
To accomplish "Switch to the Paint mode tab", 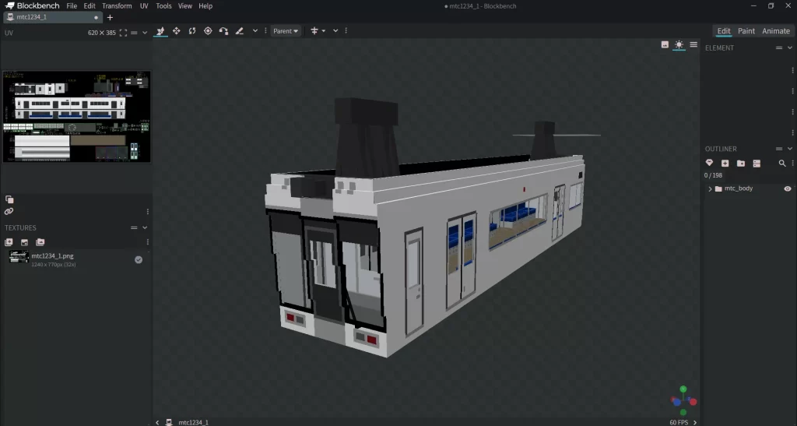I will 746,31.
